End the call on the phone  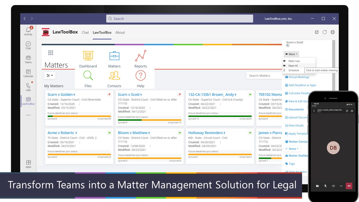(349, 186)
